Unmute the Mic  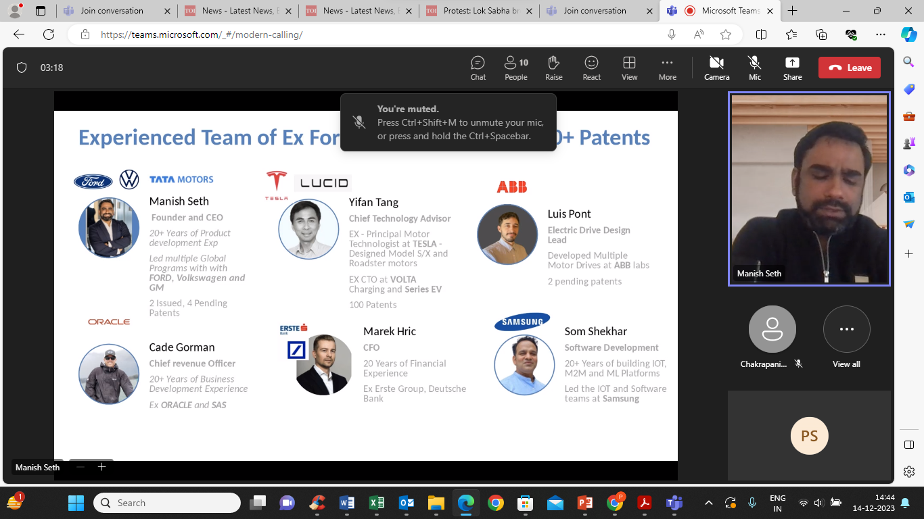754,68
